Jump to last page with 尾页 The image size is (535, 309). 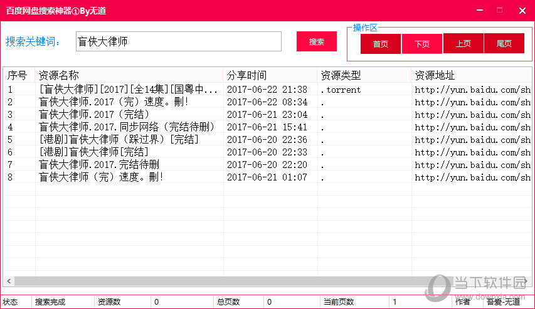point(504,43)
